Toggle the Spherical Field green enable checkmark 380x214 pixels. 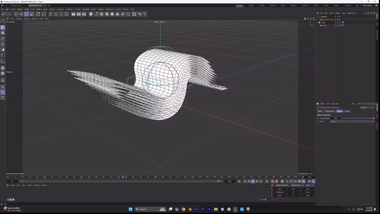pos(340,20)
